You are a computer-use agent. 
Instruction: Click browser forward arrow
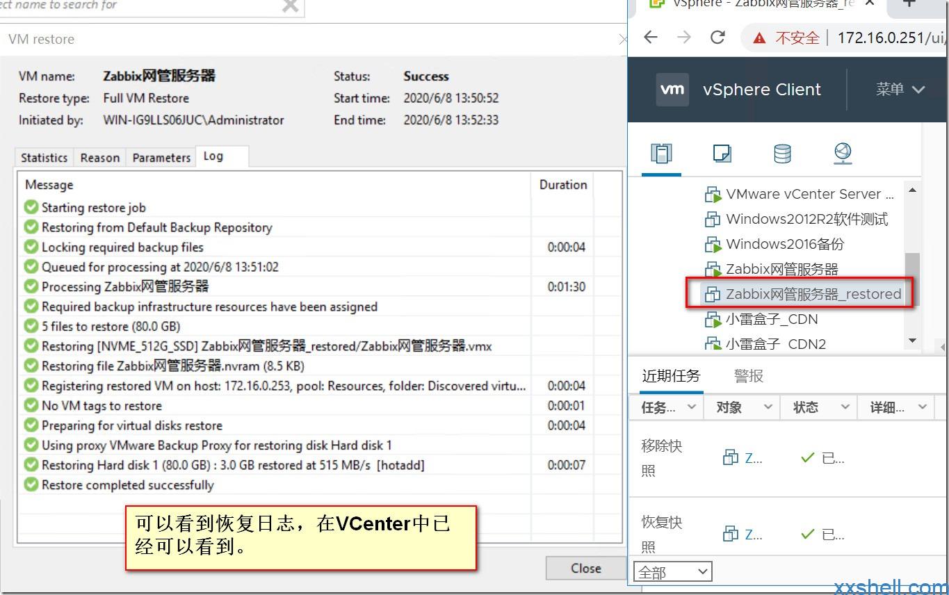tap(684, 38)
